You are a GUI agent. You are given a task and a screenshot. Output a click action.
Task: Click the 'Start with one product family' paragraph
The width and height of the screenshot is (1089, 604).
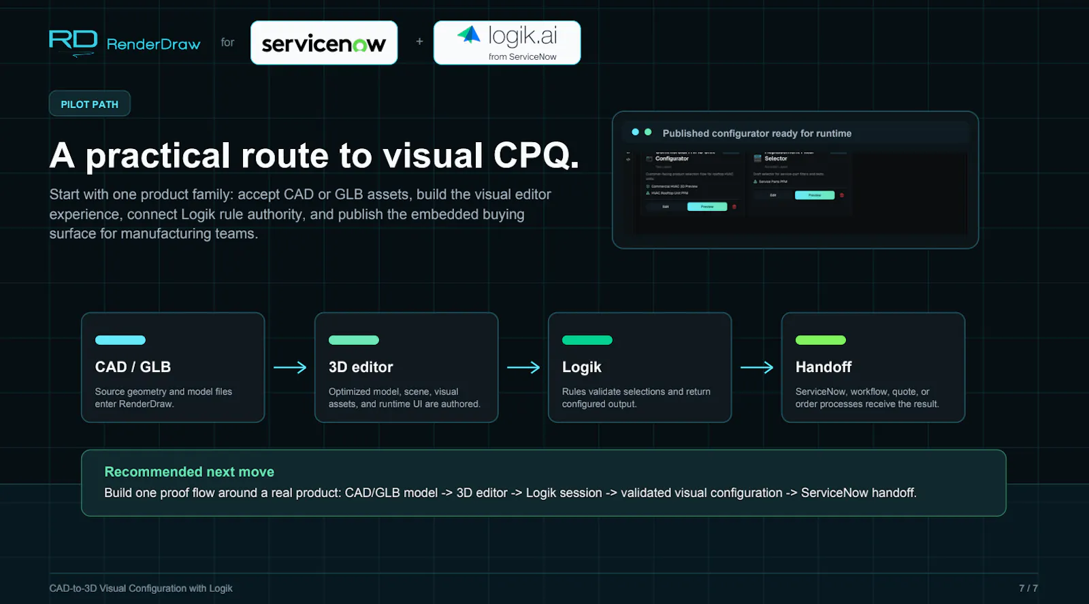coord(300,214)
